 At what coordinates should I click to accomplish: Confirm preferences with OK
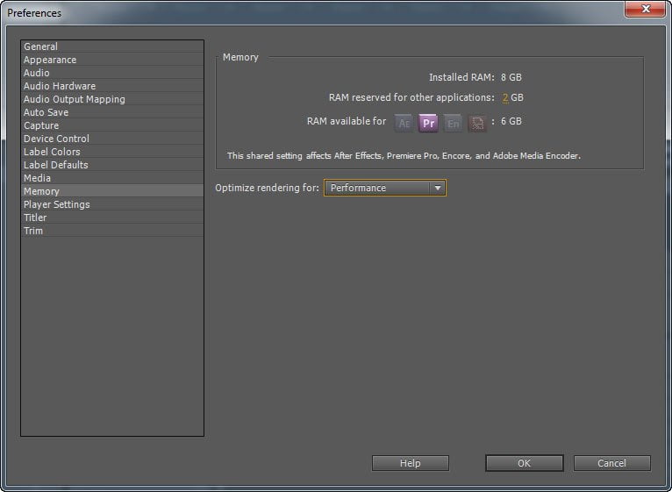pyautogui.click(x=524, y=463)
